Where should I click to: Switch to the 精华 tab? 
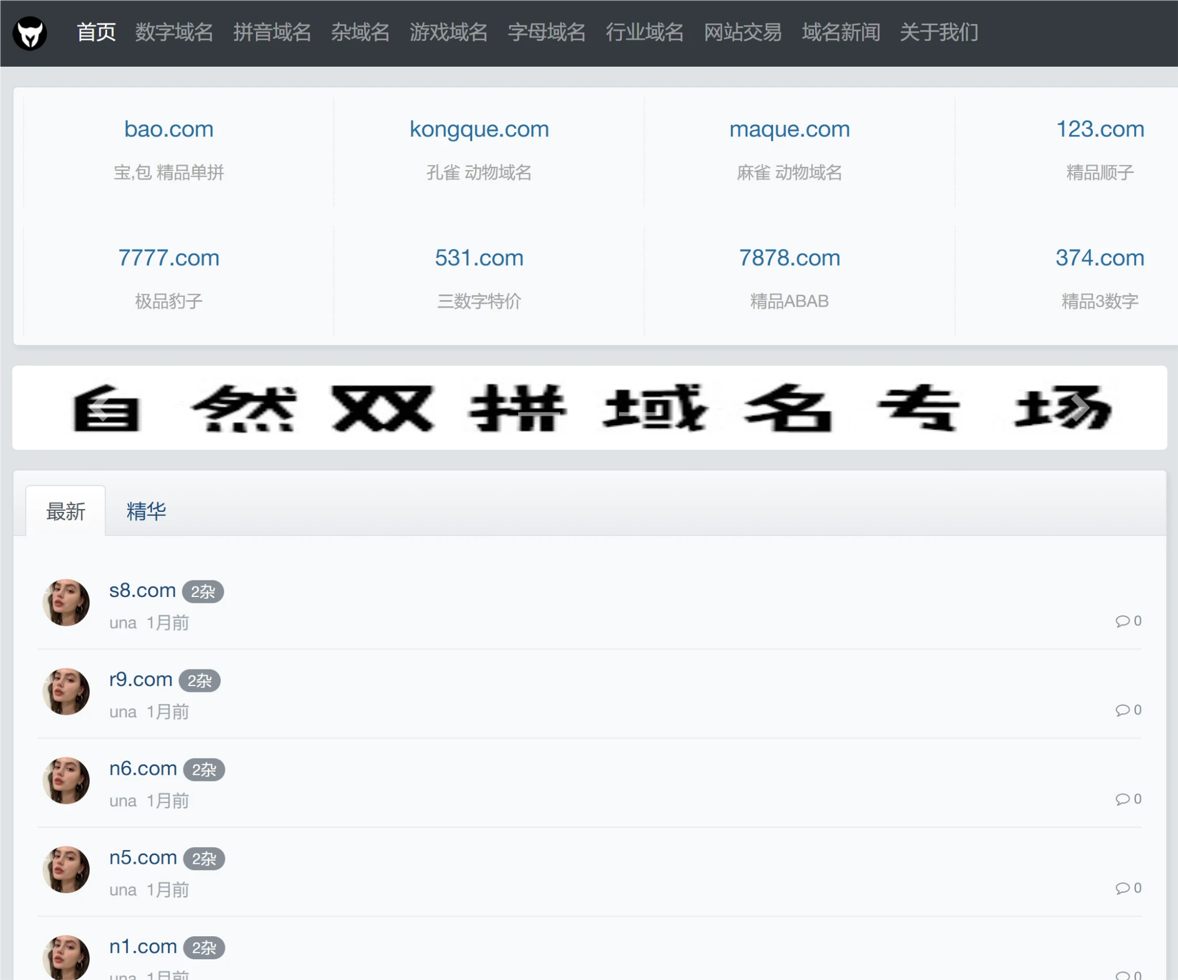tap(146, 511)
